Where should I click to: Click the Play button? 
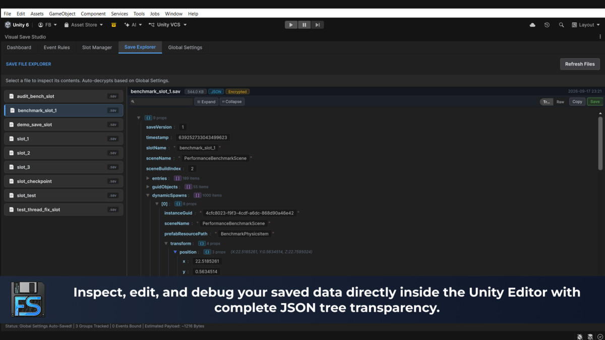click(291, 25)
